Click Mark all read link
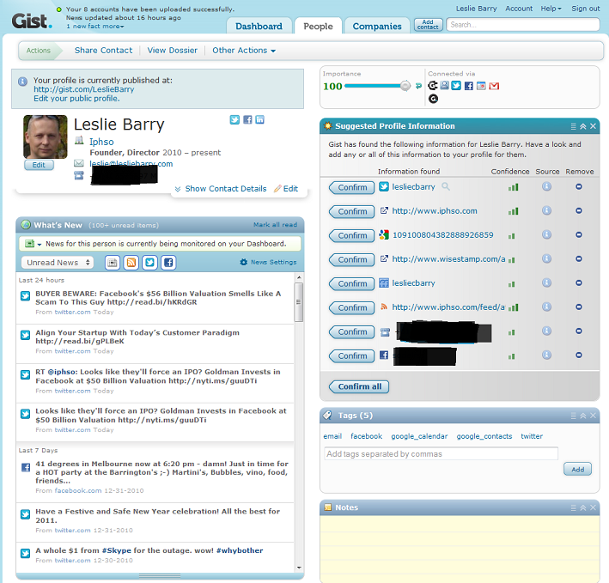The height and width of the screenshot is (583, 609). 275,225
